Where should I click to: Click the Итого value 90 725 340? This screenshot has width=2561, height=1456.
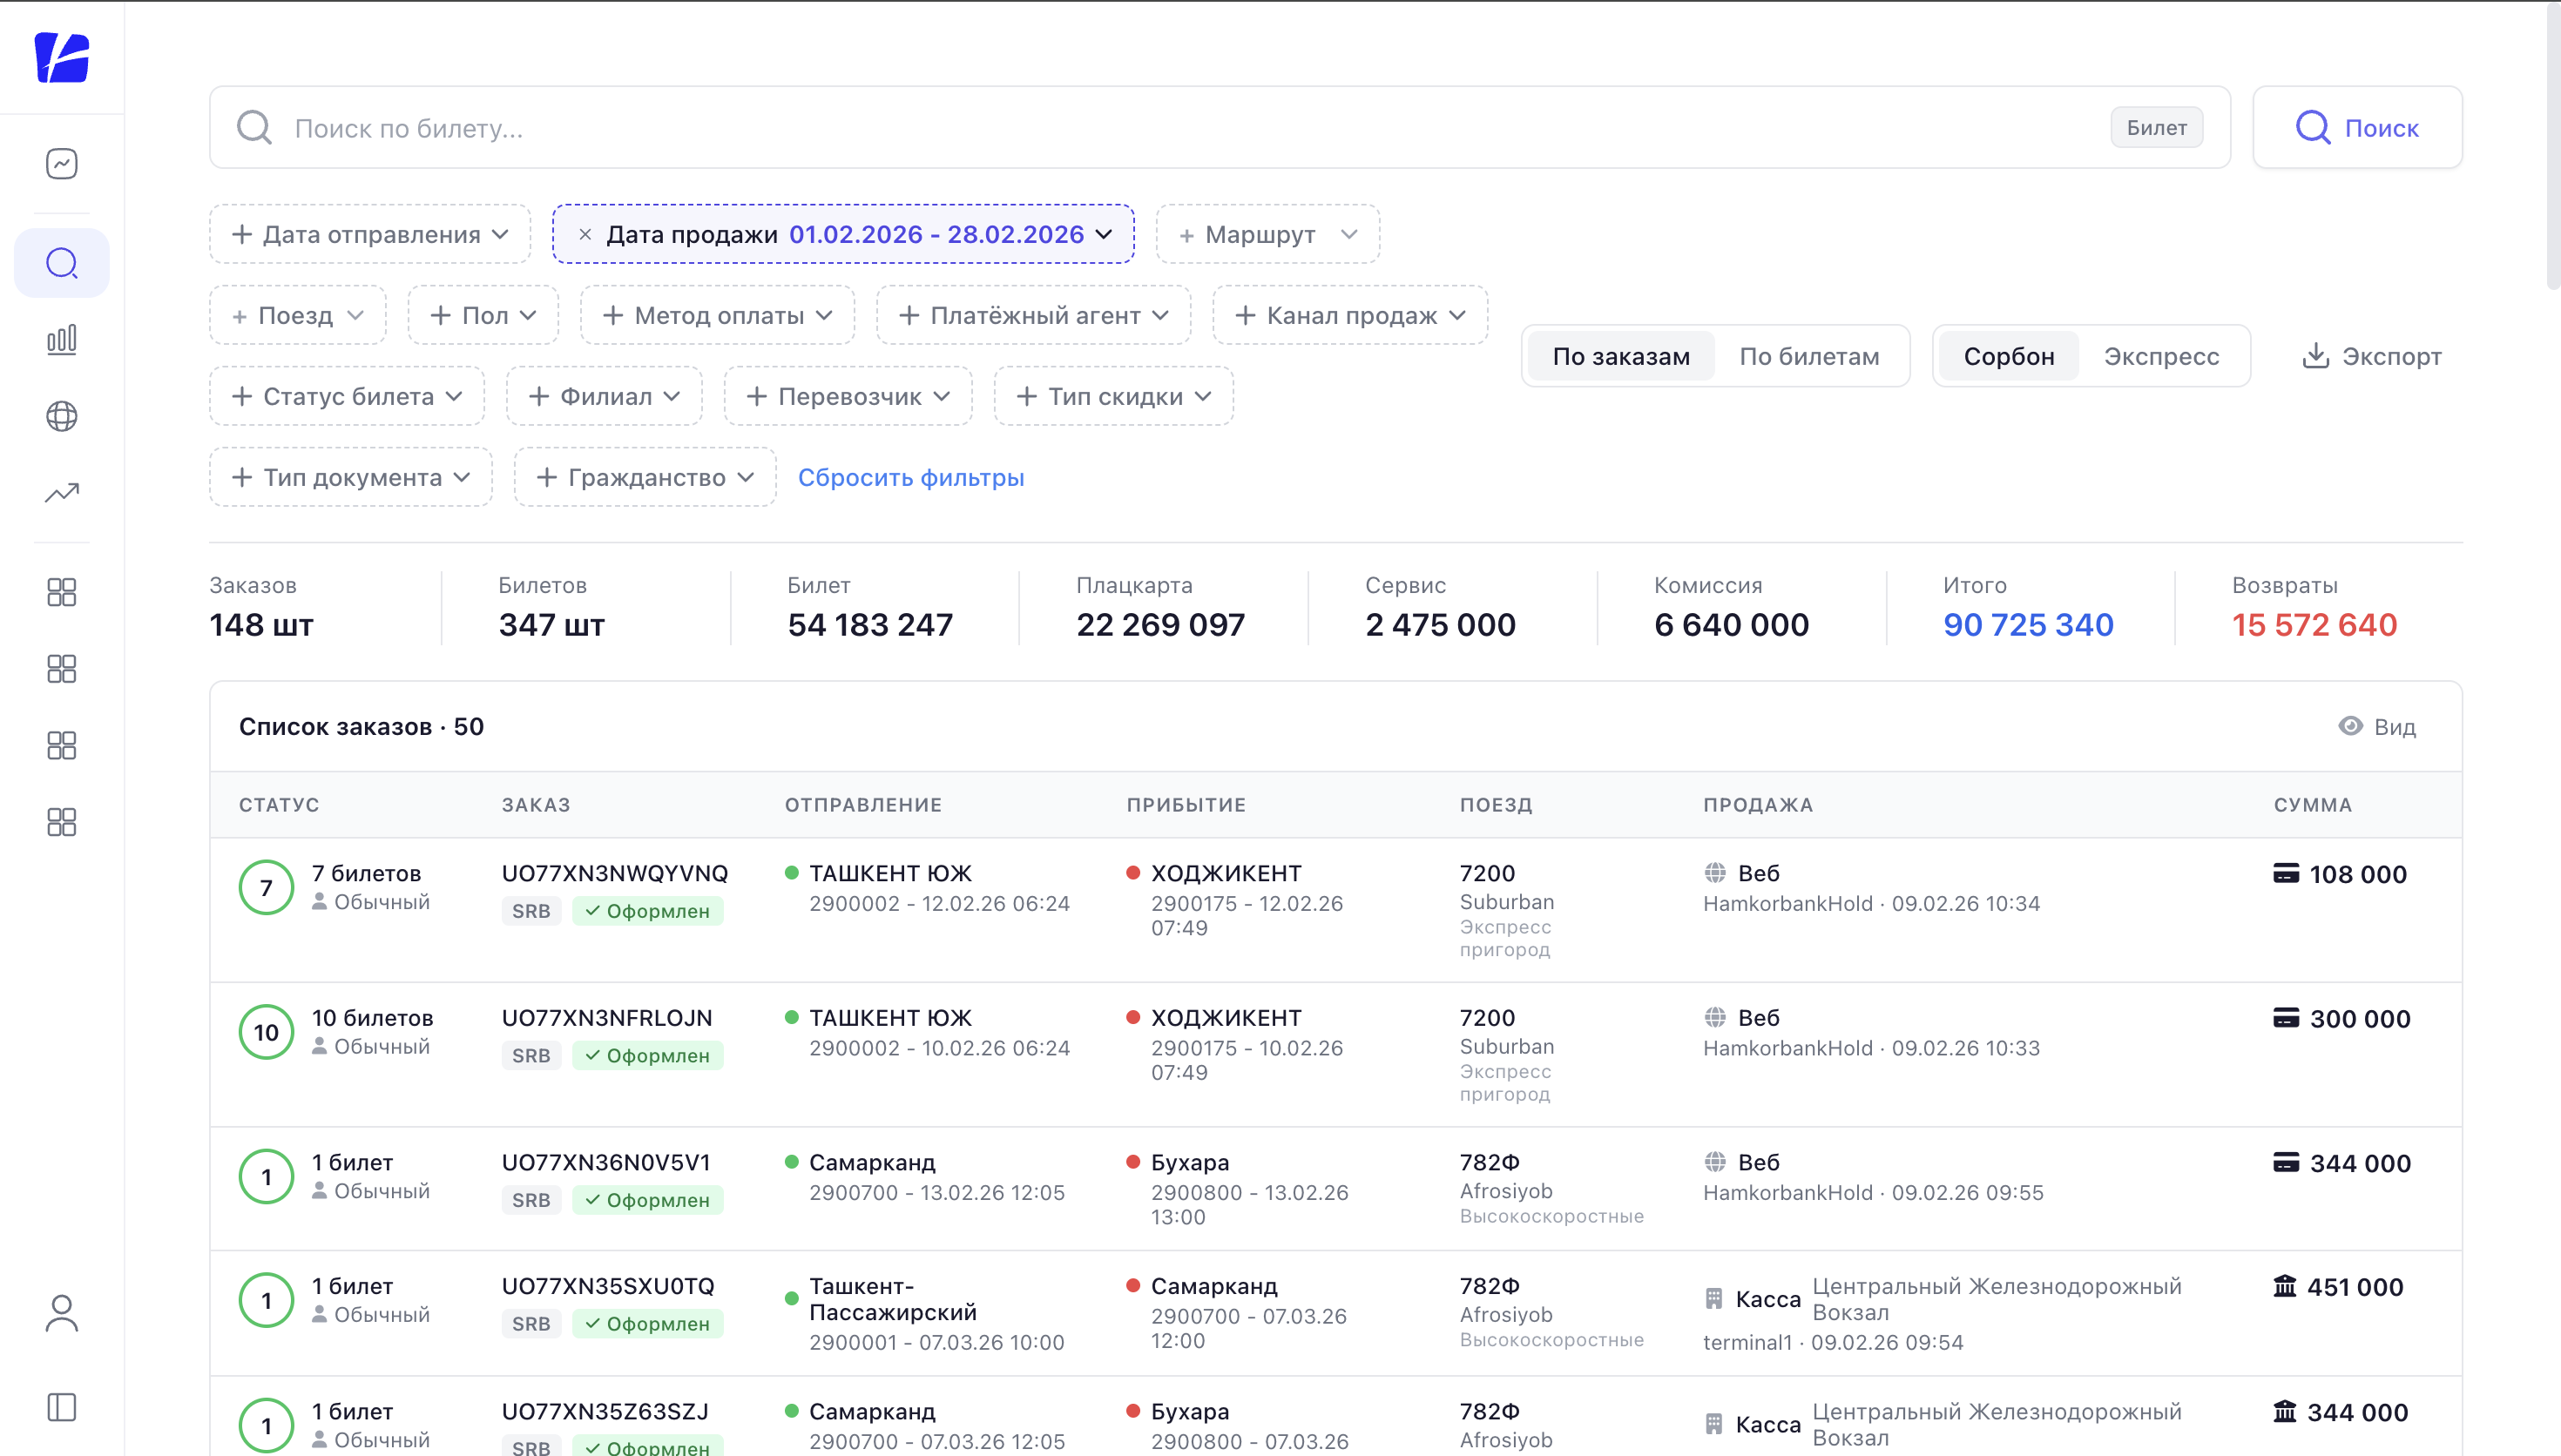click(2027, 625)
